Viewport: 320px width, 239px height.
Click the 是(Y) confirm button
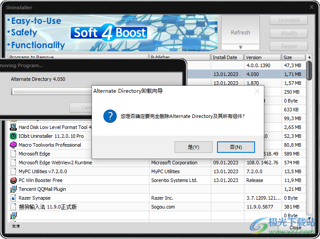[x=193, y=147]
